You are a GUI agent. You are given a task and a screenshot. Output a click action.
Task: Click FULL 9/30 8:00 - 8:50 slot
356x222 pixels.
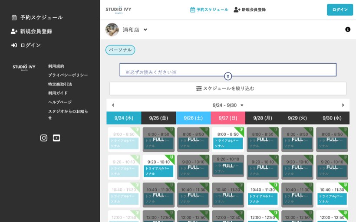332,140
